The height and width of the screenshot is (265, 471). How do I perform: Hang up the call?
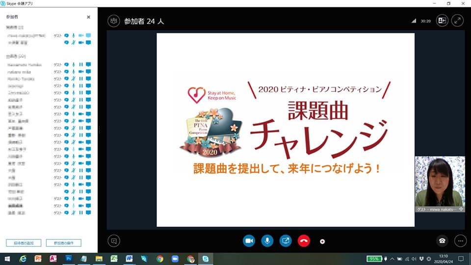[304, 240]
